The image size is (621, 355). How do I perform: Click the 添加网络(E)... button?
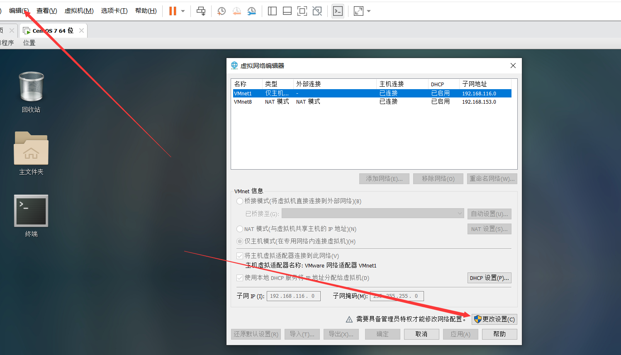tap(384, 179)
